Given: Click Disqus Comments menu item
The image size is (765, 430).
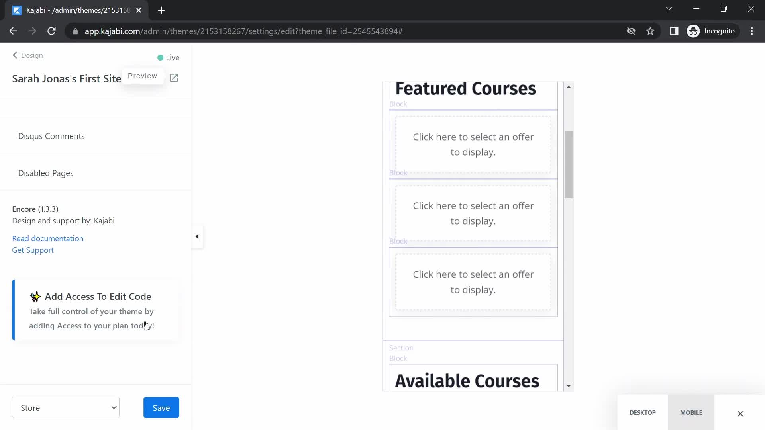Looking at the screenshot, I should (51, 135).
